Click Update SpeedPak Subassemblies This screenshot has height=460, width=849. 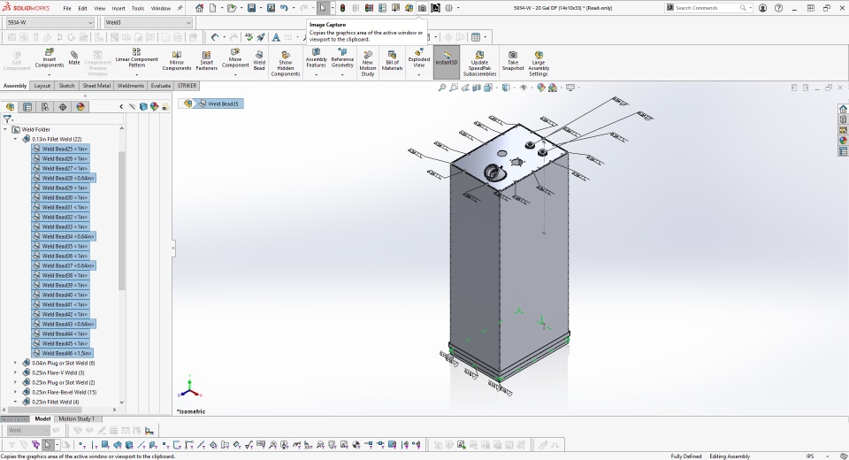(479, 63)
